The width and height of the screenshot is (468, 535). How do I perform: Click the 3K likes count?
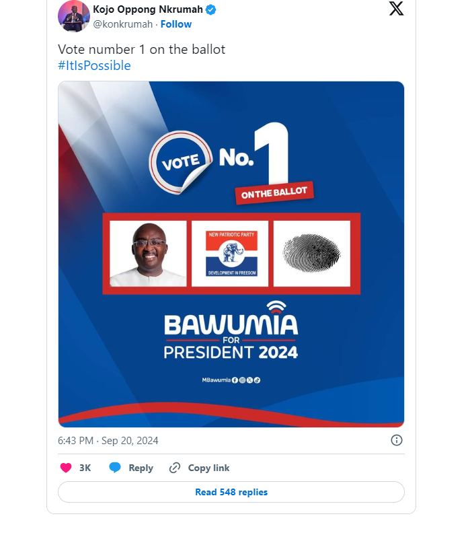[85, 468]
